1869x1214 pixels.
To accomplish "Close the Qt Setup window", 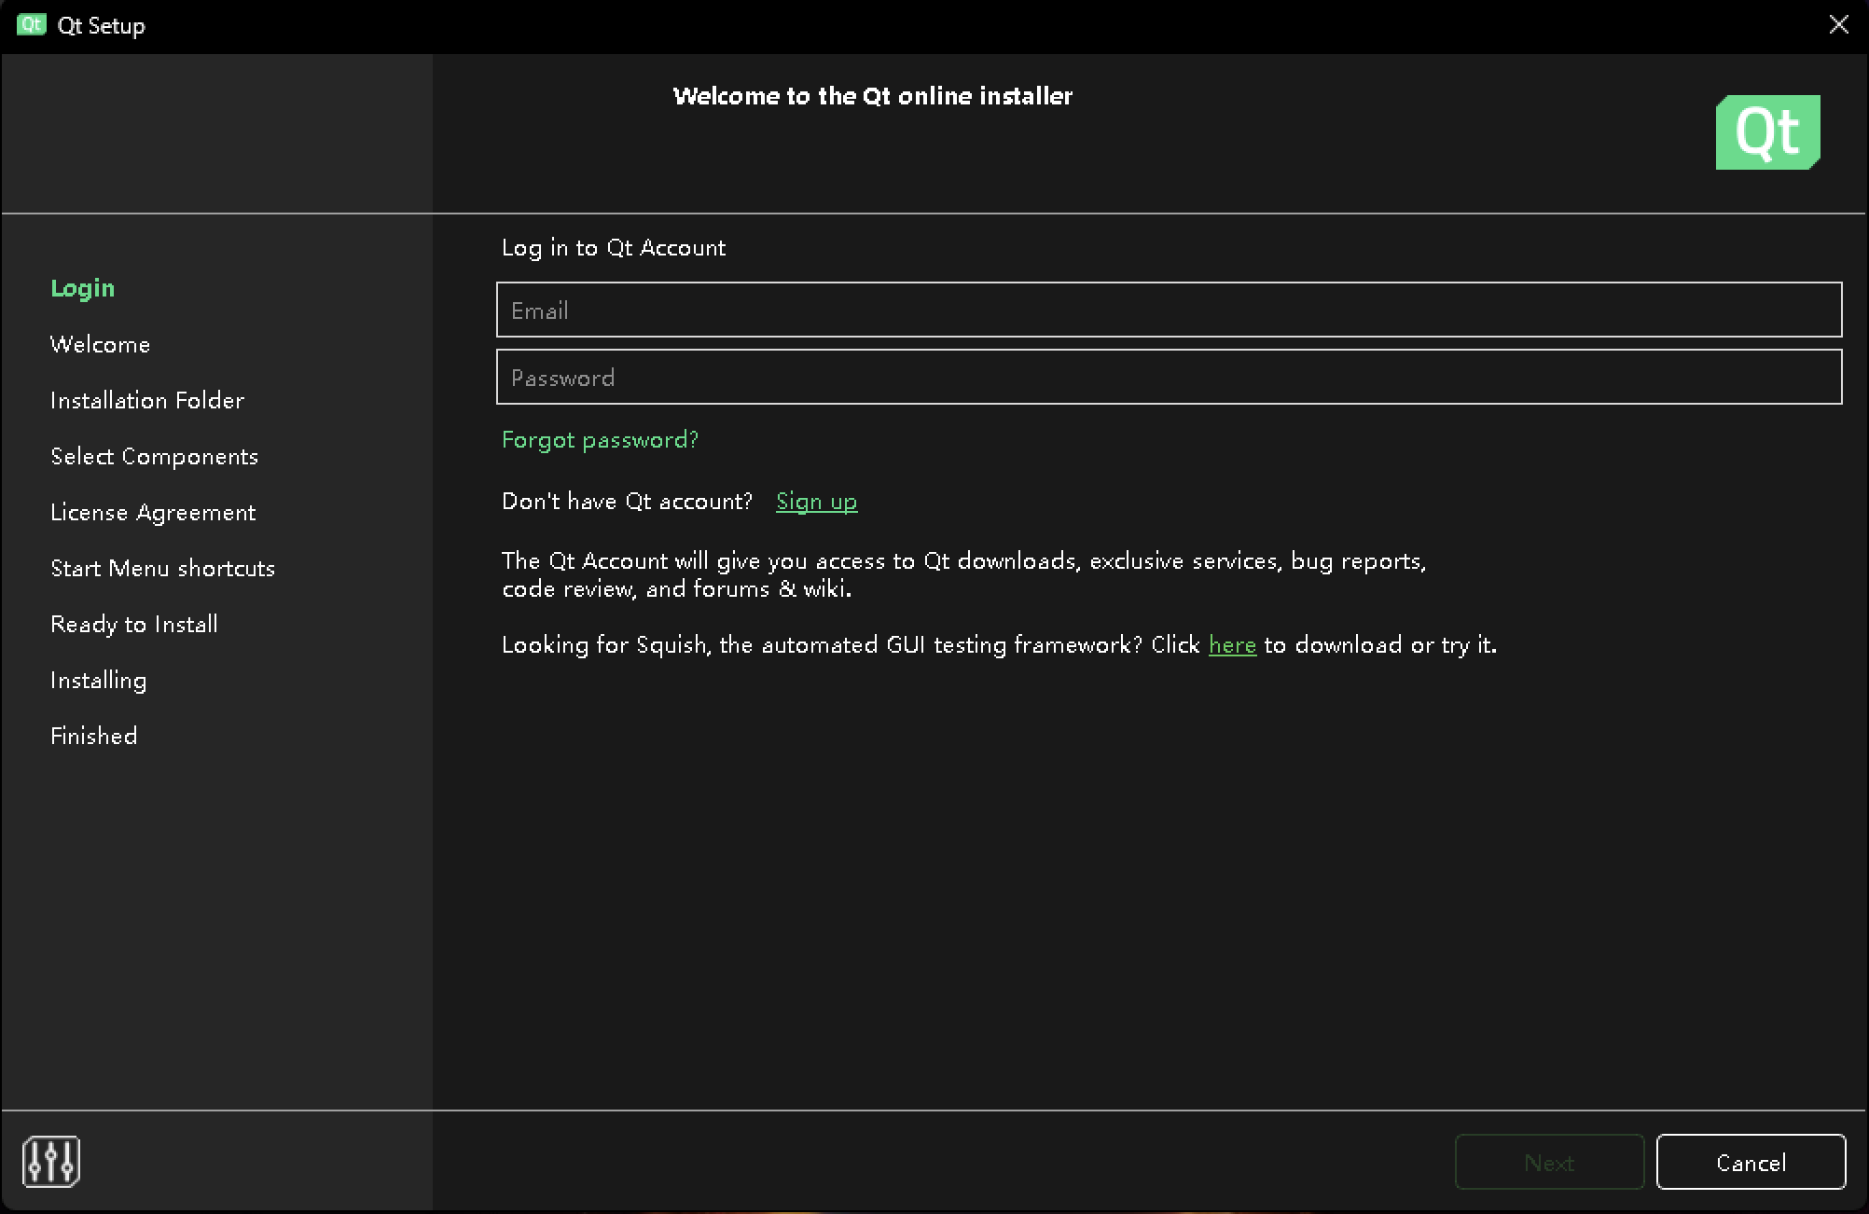I will tap(1837, 24).
